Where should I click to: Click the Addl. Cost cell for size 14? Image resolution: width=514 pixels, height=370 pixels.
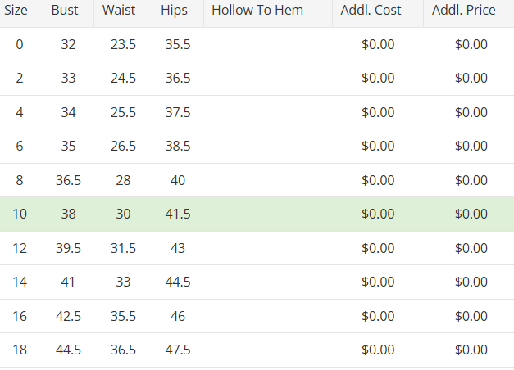coord(378,282)
